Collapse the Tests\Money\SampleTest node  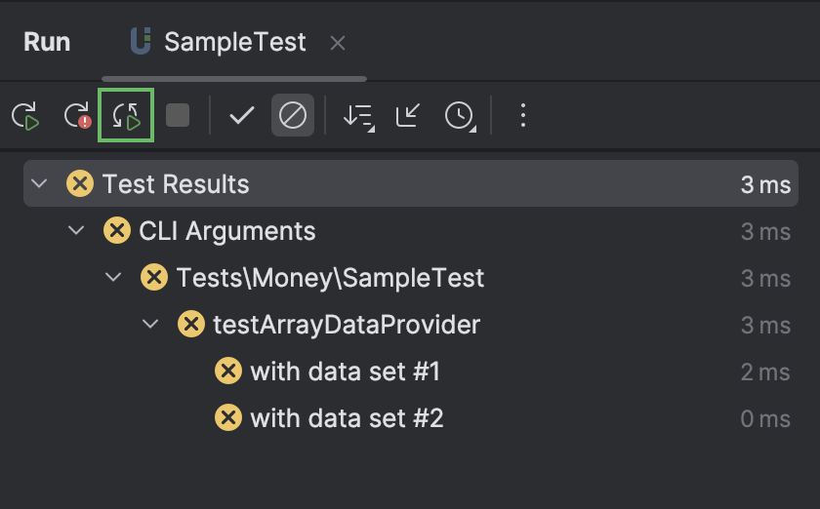point(113,277)
